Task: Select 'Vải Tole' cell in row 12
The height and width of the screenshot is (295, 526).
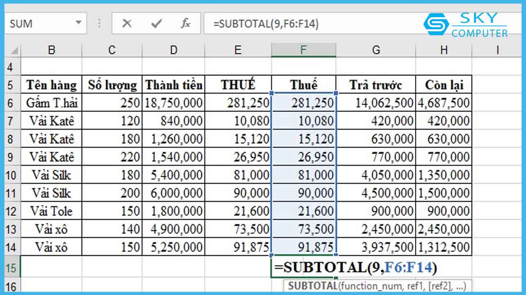Action: (x=52, y=211)
